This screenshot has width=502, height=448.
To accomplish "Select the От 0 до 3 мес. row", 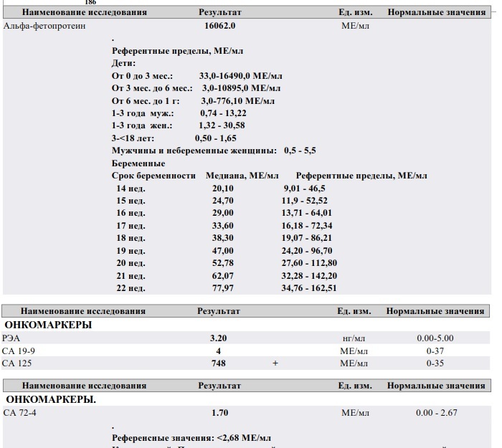I will (x=197, y=76).
